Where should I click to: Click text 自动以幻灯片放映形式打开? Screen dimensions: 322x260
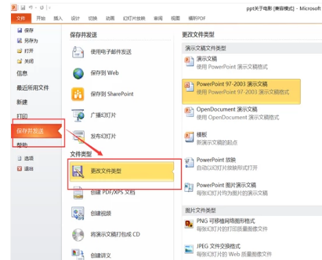(227, 168)
